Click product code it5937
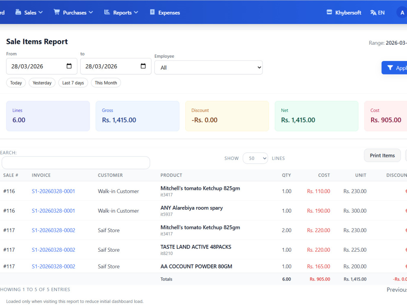 coord(166,214)
